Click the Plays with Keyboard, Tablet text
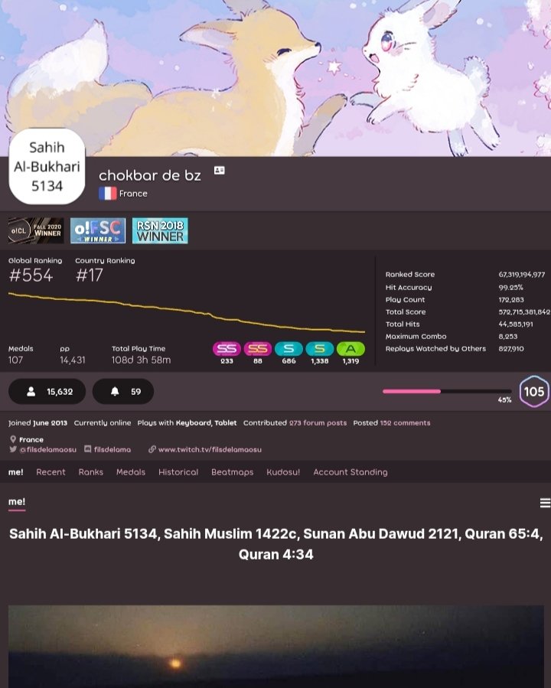This screenshot has width=551, height=688. (x=187, y=423)
